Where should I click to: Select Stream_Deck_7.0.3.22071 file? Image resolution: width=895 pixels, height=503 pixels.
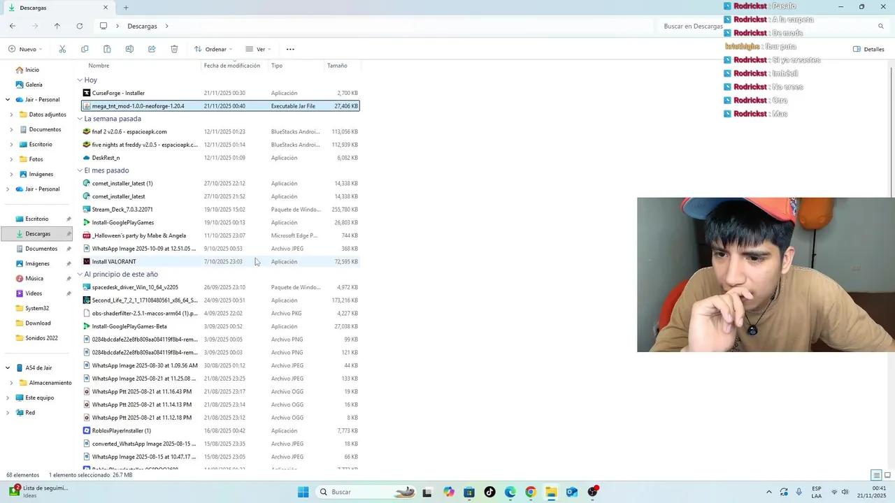[220, 210]
